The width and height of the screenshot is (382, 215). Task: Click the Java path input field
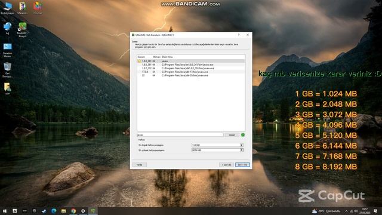180,135
